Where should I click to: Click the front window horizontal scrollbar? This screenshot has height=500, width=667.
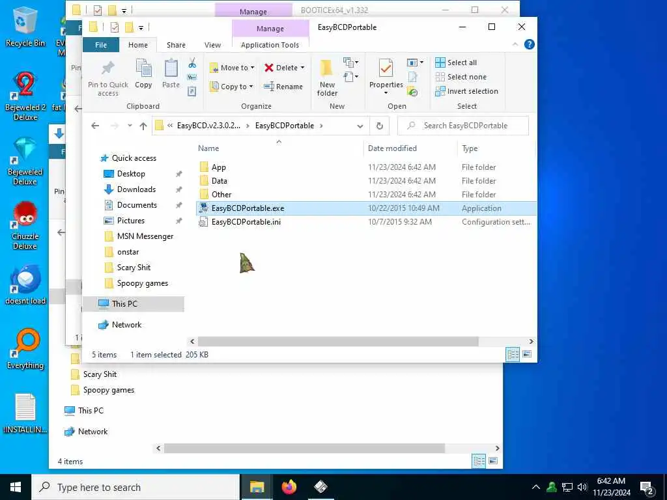338,341
